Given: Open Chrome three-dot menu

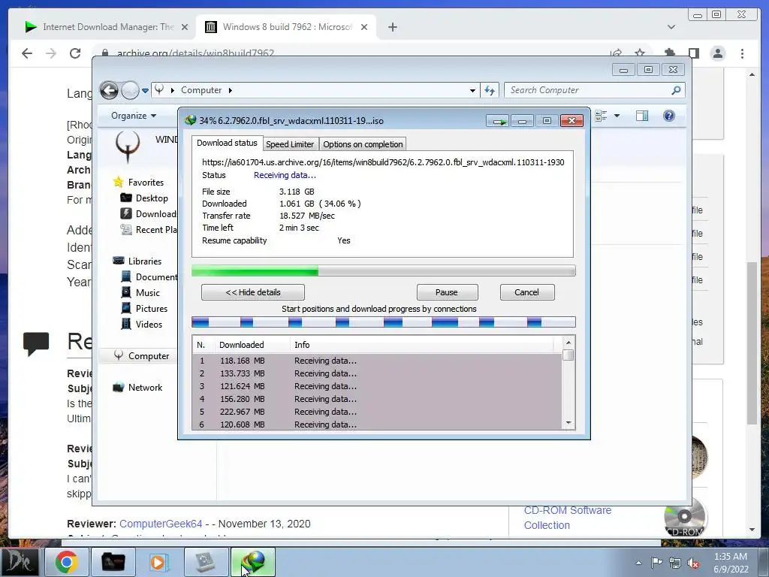Looking at the screenshot, I should 742,53.
